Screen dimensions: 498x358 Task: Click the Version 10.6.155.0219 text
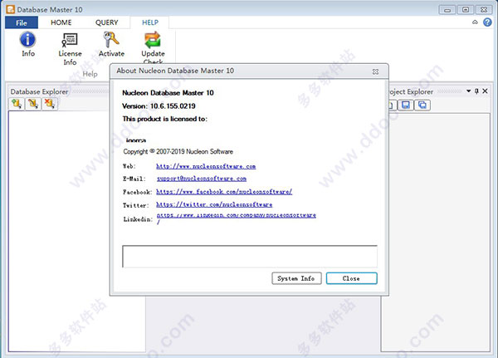(159, 106)
